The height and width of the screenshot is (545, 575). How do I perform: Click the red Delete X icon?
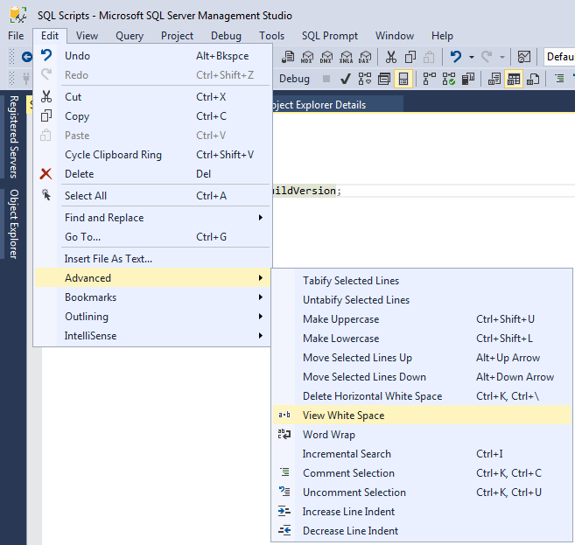[46, 174]
